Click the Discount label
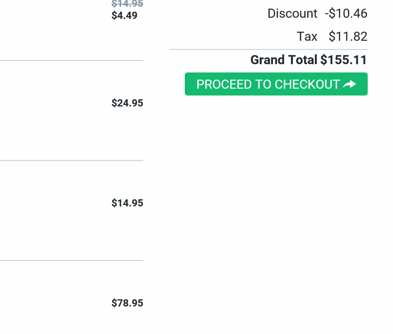The width and height of the screenshot is (393, 334). 292,14
